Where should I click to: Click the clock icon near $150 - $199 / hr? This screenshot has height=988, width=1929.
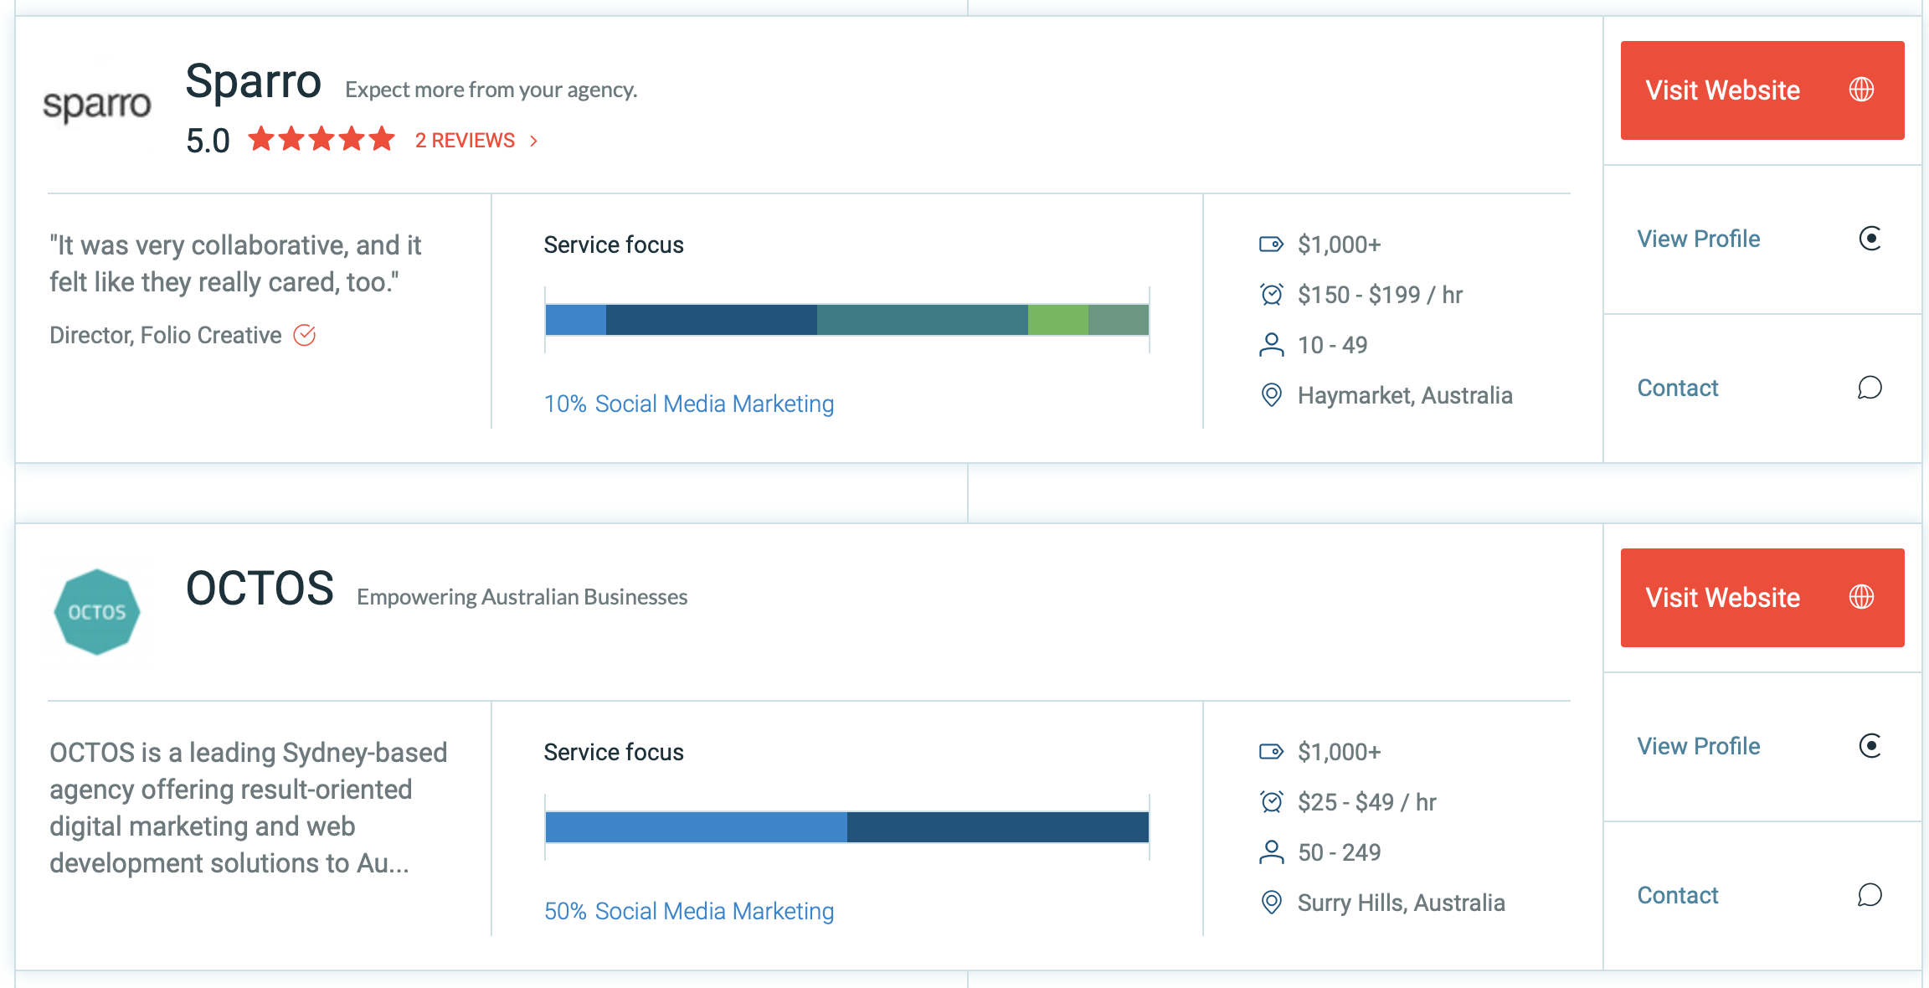tap(1270, 294)
